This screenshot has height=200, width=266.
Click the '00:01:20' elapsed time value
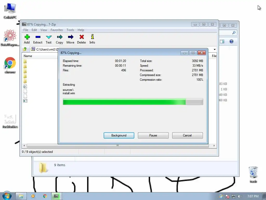121,61
